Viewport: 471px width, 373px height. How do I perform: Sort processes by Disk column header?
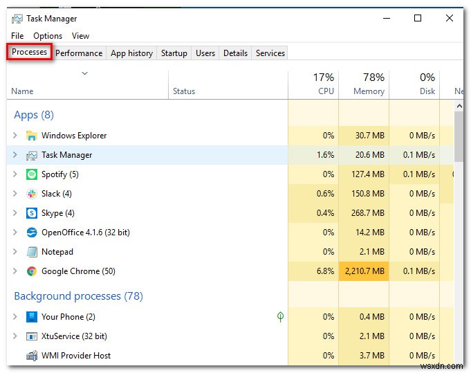(414, 85)
